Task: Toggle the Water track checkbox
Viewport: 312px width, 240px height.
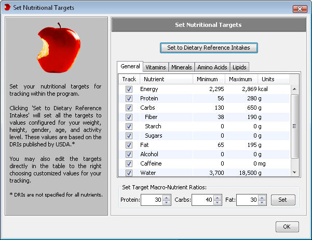Action: click(129, 173)
